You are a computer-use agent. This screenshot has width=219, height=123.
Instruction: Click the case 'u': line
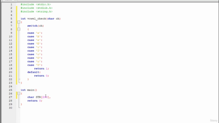click(35, 61)
